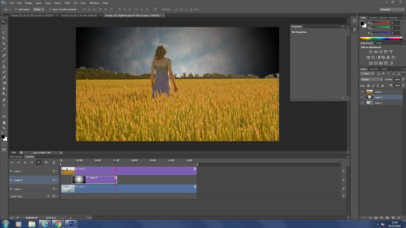Open Google Chrome from the taskbar

pyautogui.click(x=58, y=224)
